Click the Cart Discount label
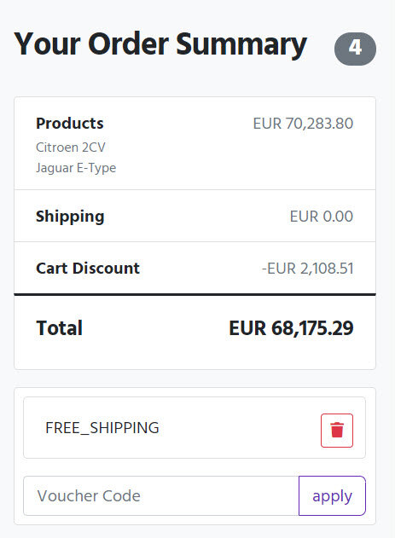This screenshot has width=395, height=538. (x=88, y=269)
